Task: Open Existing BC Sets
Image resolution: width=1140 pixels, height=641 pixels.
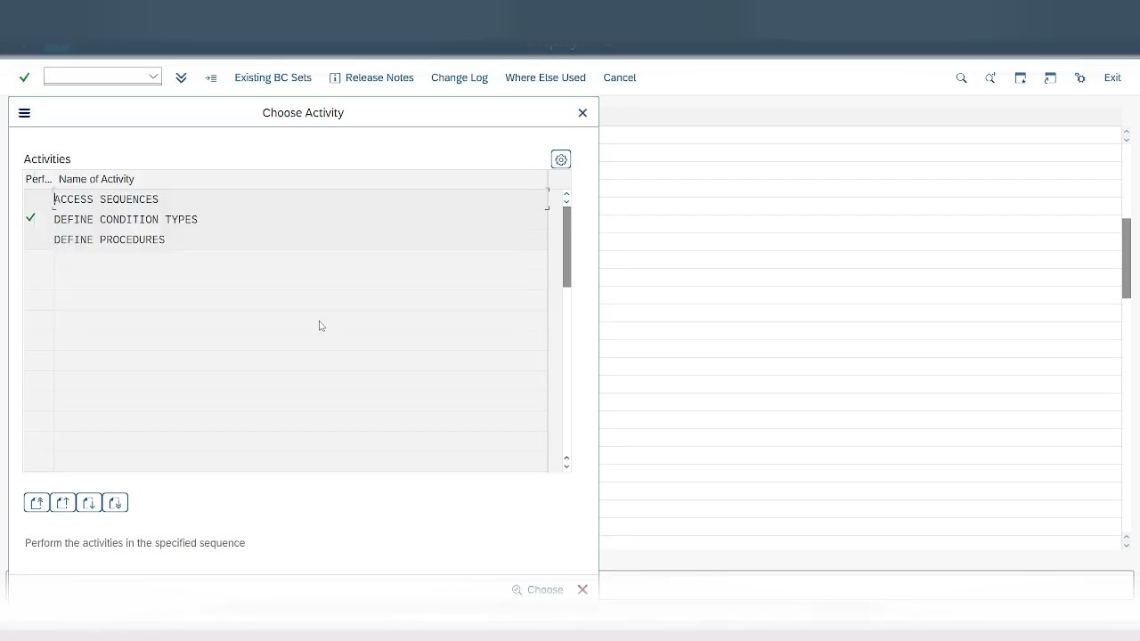Action: click(273, 77)
